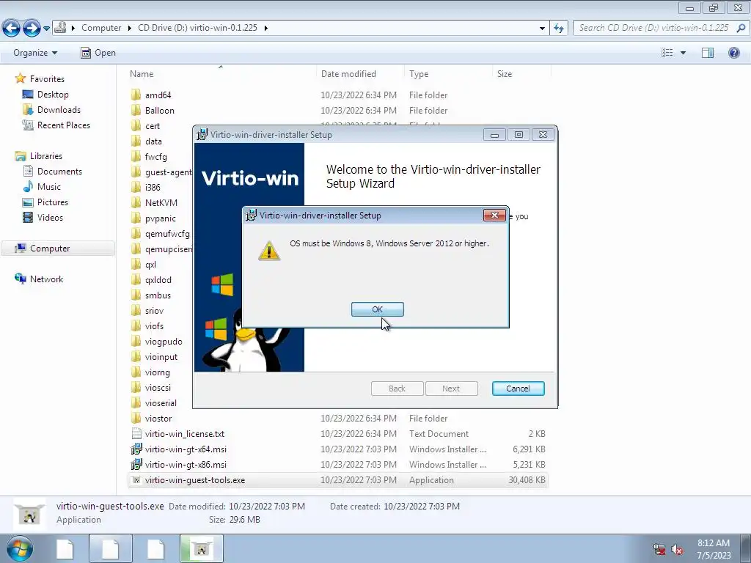Click the Refresh button beside the address bar
751x563 pixels.
point(559,28)
